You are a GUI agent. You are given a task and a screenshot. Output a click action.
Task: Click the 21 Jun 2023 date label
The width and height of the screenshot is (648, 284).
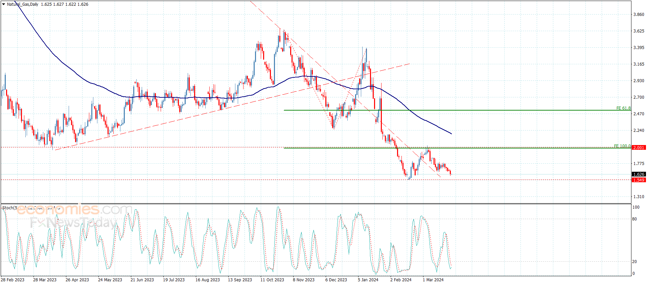point(142,280)
